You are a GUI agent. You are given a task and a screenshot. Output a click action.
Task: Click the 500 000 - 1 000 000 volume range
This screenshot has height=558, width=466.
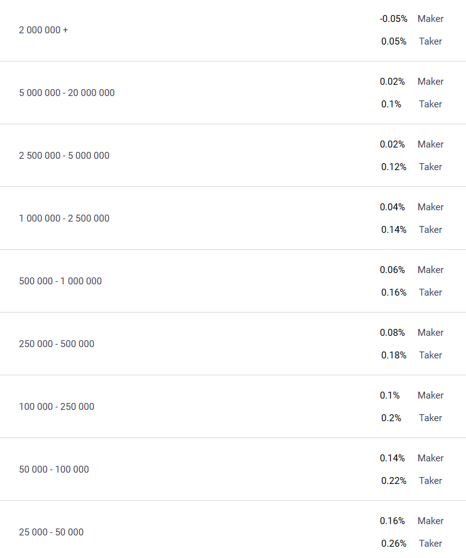[x=60, y=281]
